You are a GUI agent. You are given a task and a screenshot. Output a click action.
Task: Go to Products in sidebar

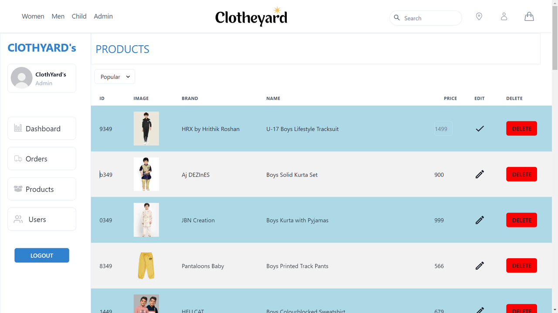pos(42,189)
